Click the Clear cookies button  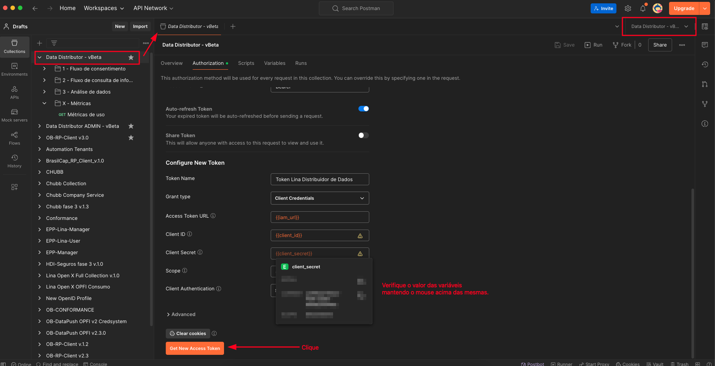(x=188, y=334)
